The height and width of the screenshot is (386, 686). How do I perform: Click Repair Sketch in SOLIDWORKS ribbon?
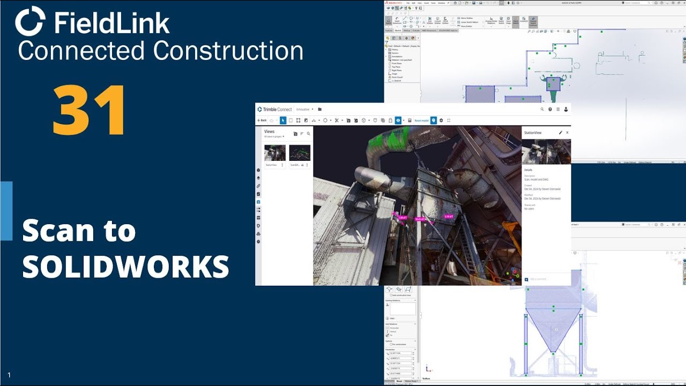tap(501, 20)
